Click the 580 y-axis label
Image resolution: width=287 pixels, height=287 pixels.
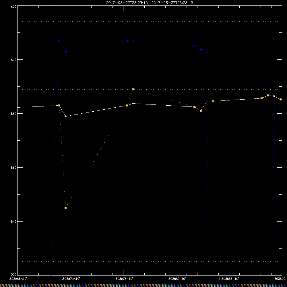14,114
